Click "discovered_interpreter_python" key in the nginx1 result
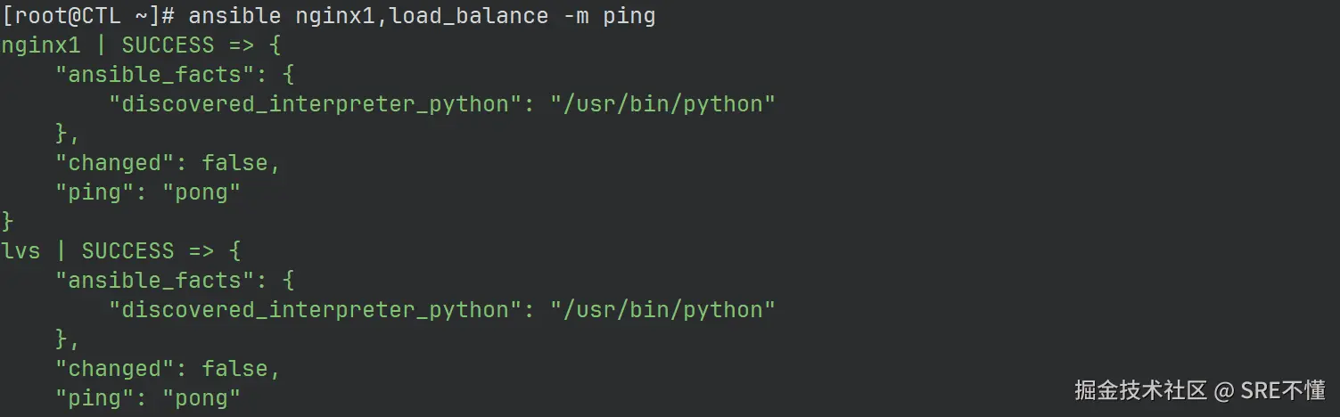Image resolution: width=1340 pixels, height=417 pixels. pos(314,104)
